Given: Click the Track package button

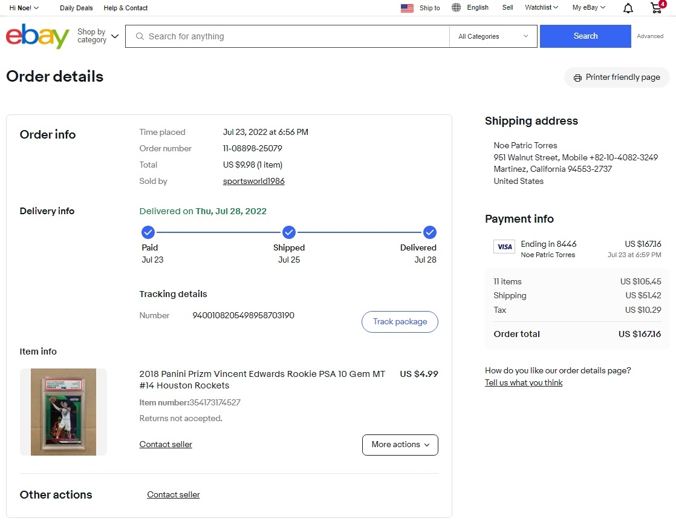Looking at the screenshot, I should tap(400, 322).
